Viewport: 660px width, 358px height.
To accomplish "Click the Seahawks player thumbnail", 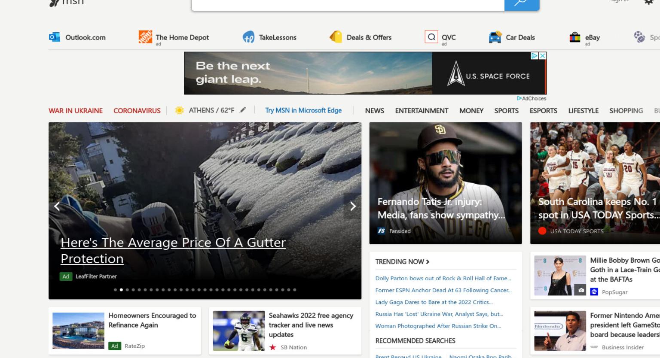I will 239,331.
